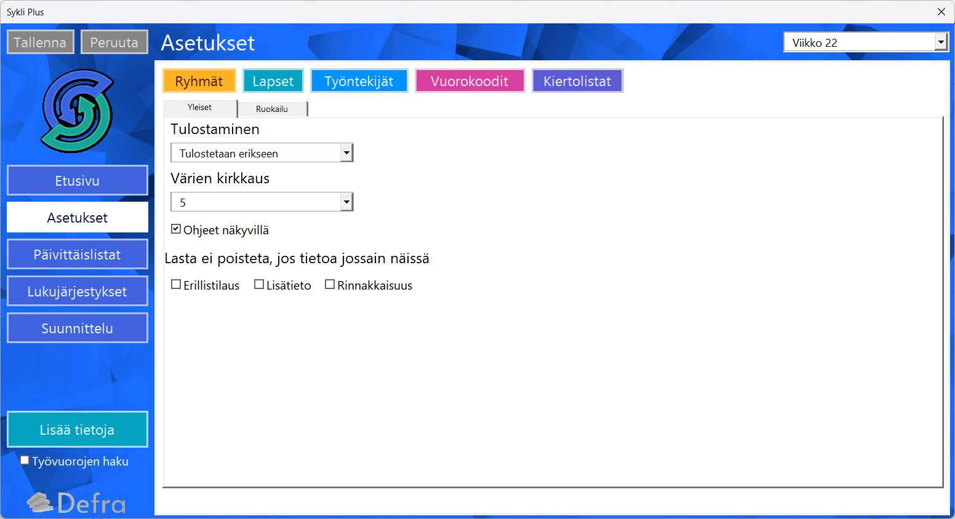The width and height of the screenshot is (955, 519).
Task: Click the Defra logo at bottom left
Action: point(77,503)
